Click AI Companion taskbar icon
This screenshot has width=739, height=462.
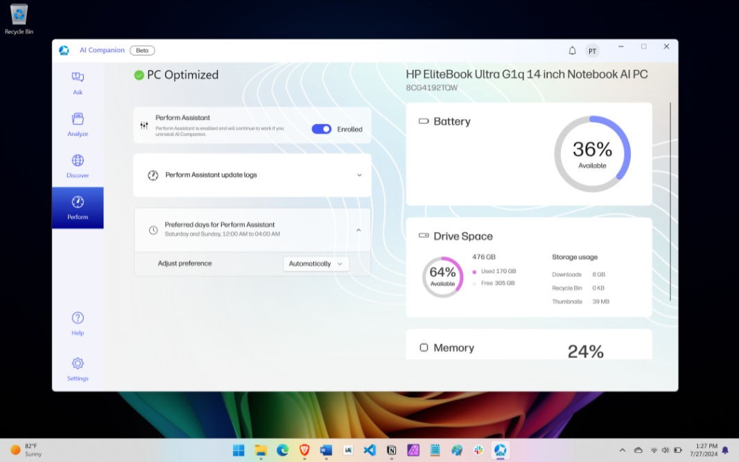pyautogui.click(x=500, y=451)
